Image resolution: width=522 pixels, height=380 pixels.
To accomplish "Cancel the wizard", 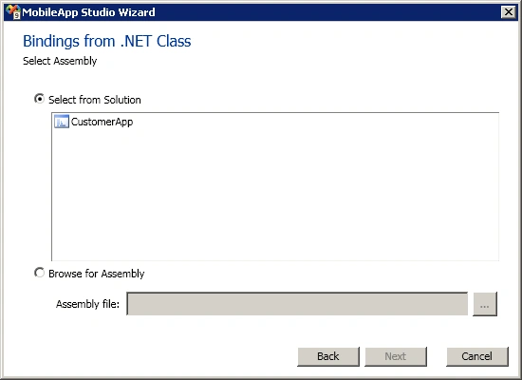I will point(477,356).
